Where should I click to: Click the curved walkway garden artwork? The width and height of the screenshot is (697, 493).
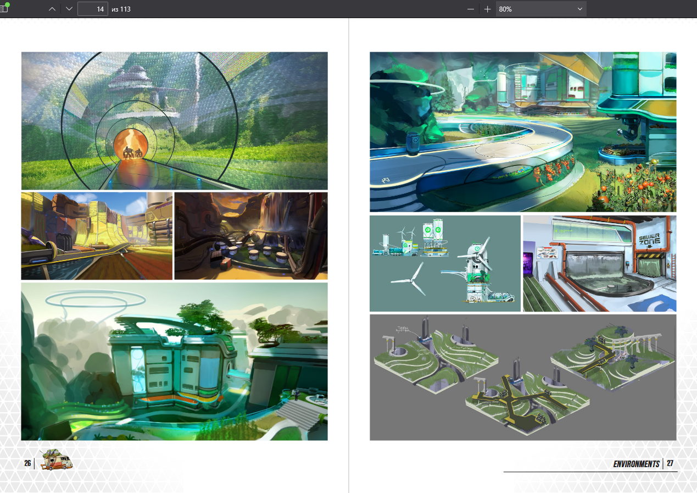pyautogui.click(x=523, y=132)
